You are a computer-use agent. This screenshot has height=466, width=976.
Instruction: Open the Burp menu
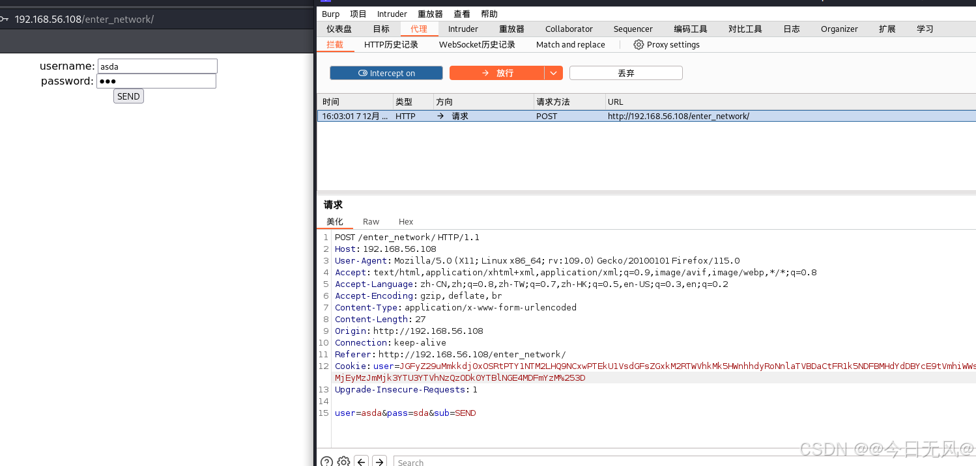[330, 14]
